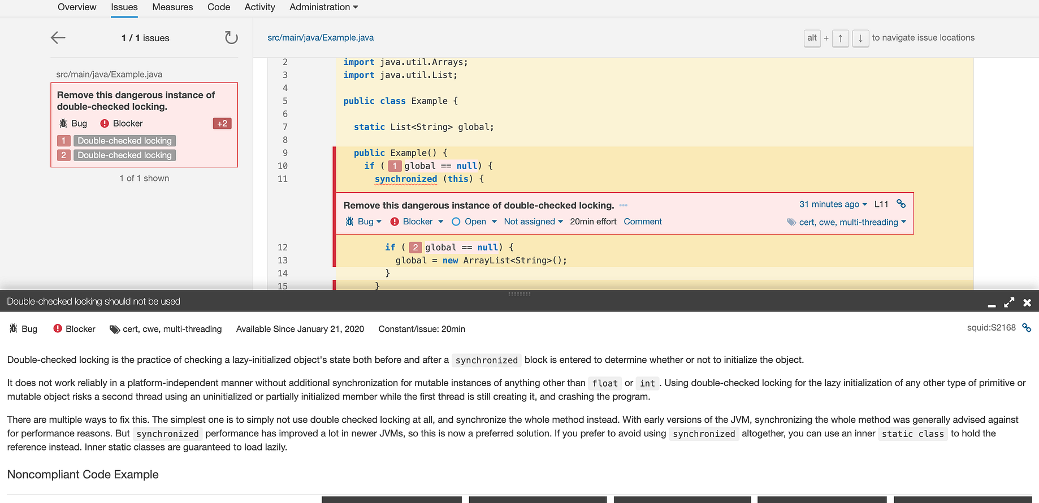Grab the panel resize handle above description
Image resolution: width=1039 pixels, height=503 pixels.
(519, 294)
